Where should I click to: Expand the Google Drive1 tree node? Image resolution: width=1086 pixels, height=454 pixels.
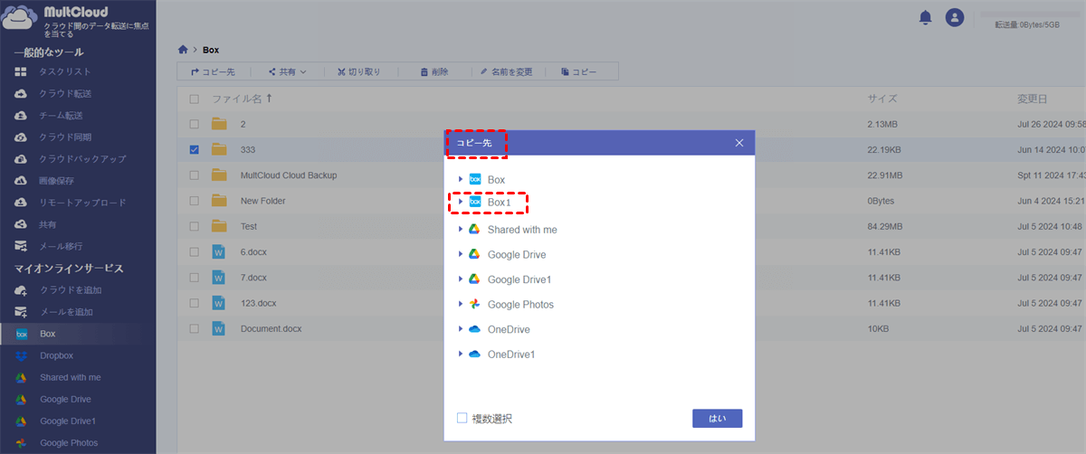461,279
